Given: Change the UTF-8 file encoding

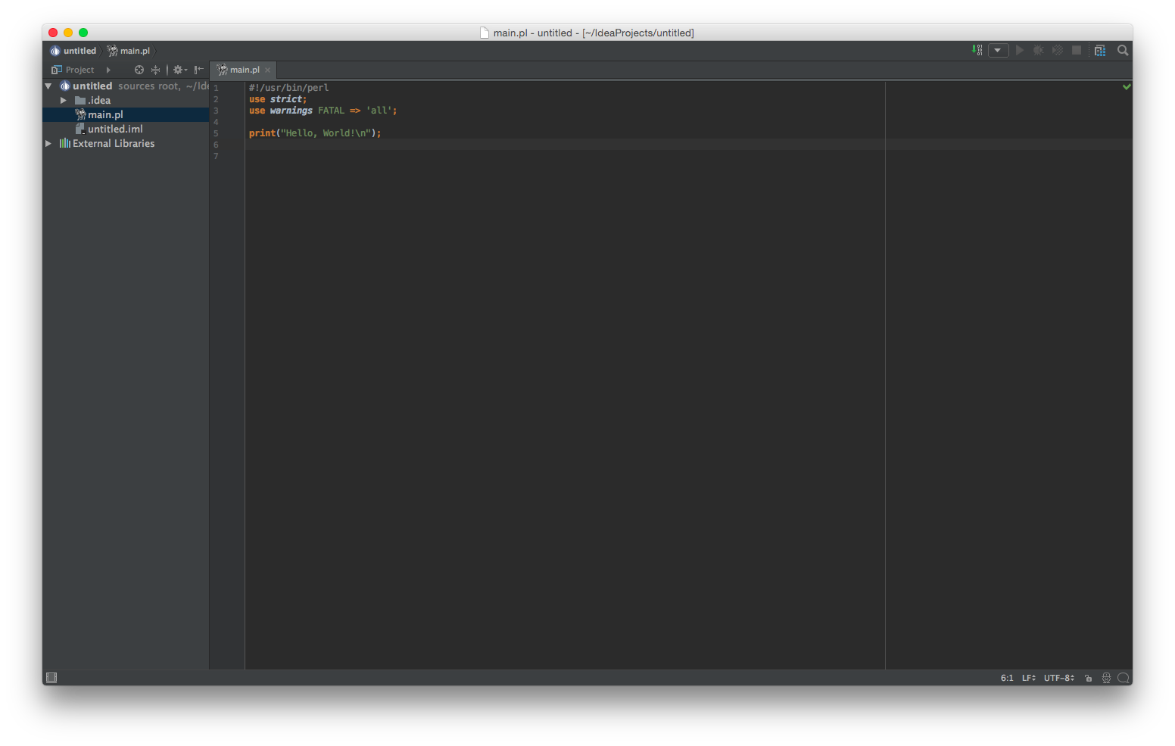Looking at the screenshot, I should click(x=1058, y=678).
